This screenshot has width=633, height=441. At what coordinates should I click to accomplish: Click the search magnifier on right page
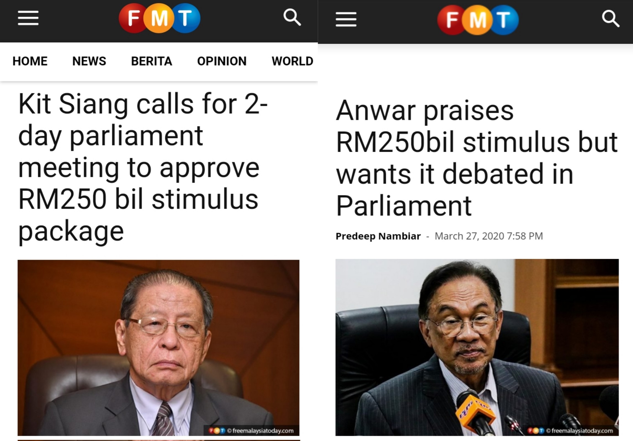(x=611, y=19)
